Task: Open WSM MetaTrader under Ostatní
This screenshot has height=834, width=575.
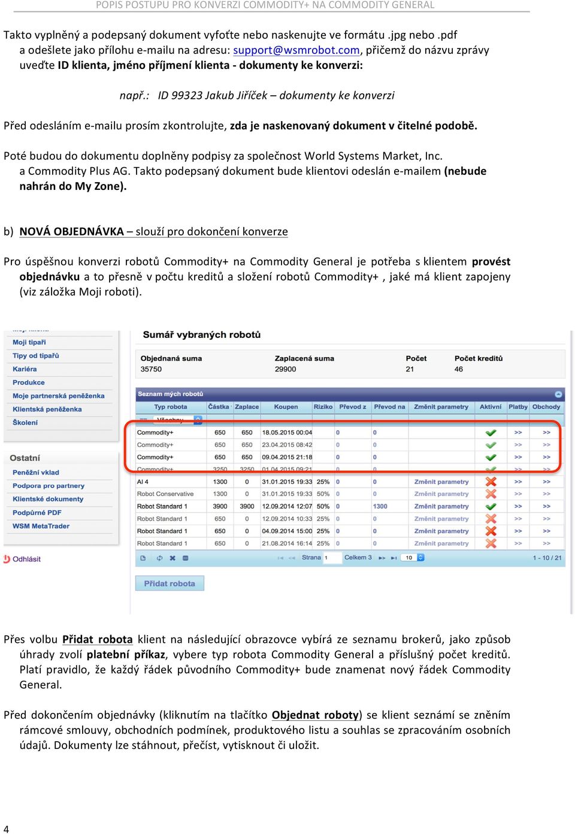Action: [41, 526]
